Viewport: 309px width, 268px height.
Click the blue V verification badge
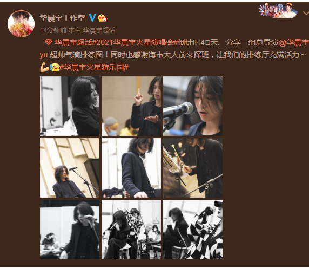[92, 18]
